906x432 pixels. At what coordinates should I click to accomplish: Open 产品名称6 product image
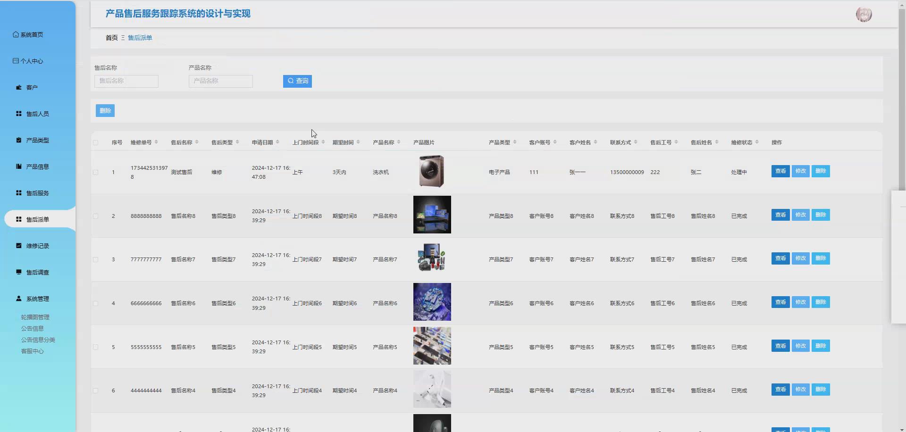tap(432, 302)
